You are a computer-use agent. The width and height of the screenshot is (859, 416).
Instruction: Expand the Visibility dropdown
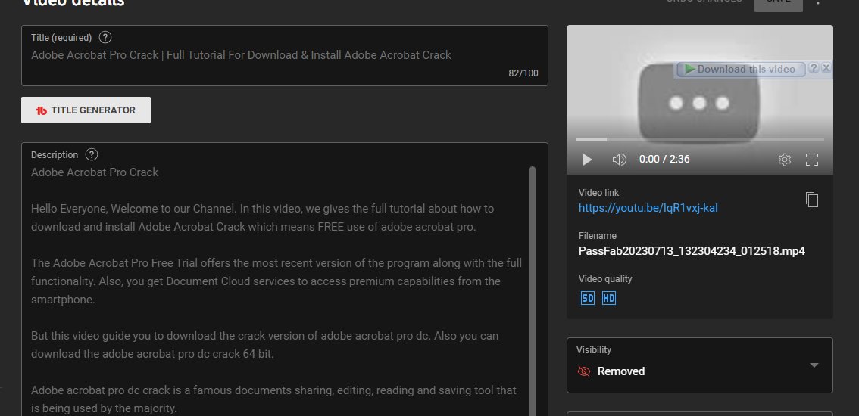(700, 365)
